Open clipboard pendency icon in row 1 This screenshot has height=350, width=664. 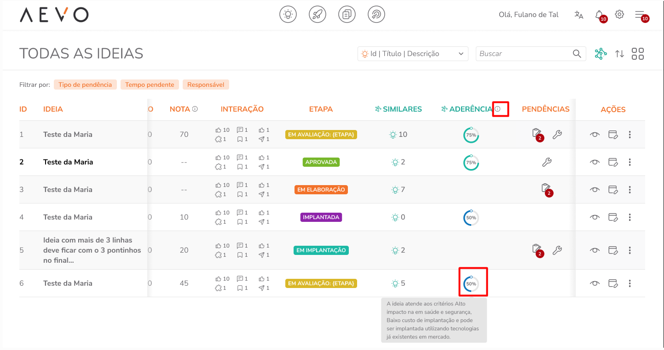coord(537,135)
